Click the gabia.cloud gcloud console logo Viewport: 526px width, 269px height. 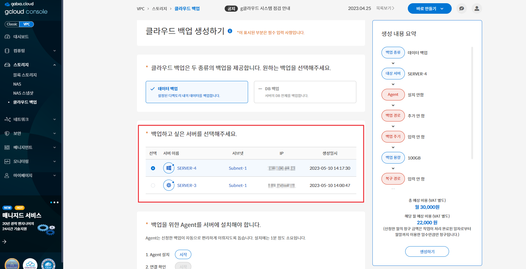[26, 8]
